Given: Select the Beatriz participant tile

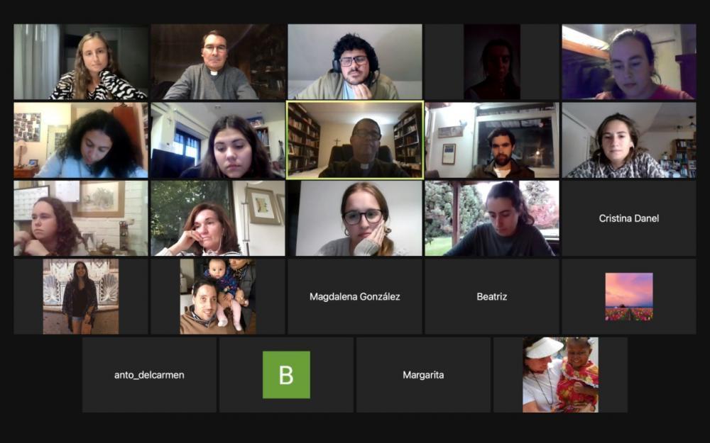Looking at the screenshot, I should point(492,296).
